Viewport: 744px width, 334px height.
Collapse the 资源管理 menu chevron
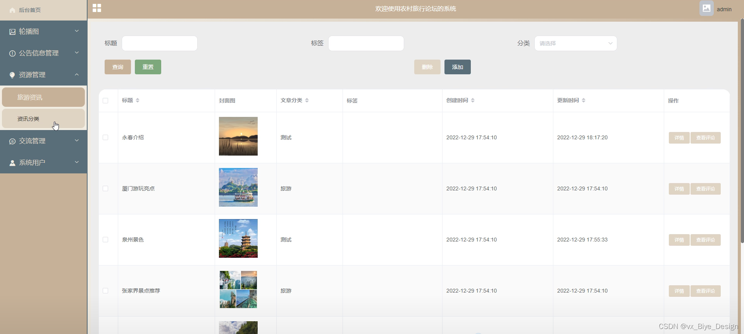[x=77, y=74]
